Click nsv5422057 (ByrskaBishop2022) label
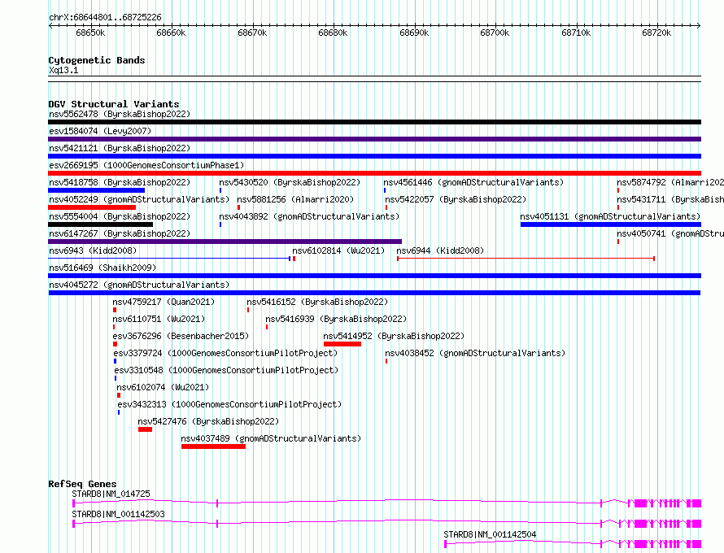 [x=456, y=199]
